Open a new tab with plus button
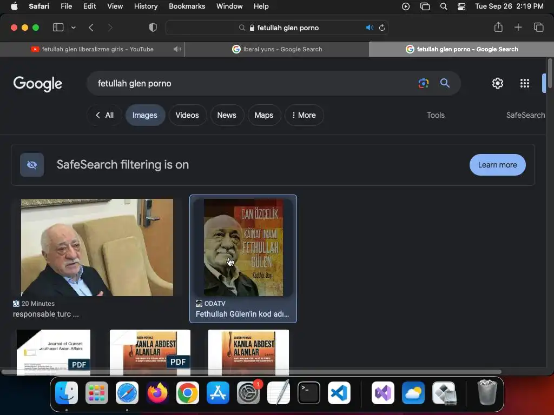The image size is (554, 415). 518,27
